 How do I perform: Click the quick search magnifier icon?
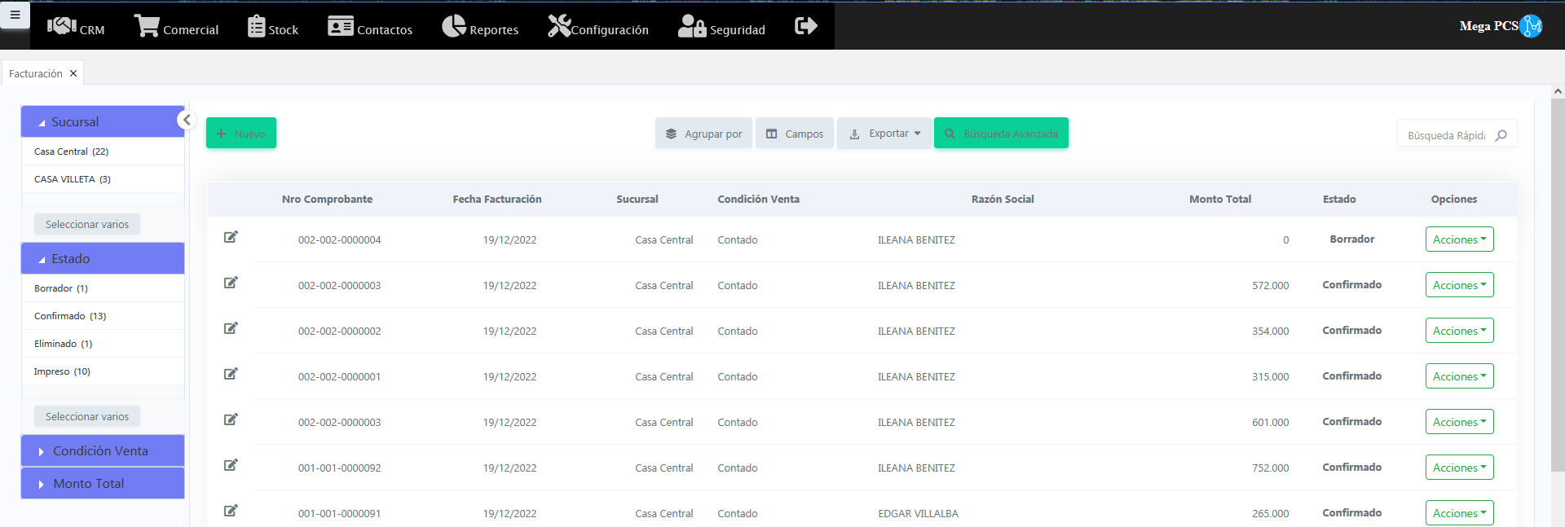click(1501, 135)
